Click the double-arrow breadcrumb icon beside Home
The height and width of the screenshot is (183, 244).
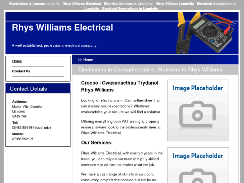click(x=80, y=60)
